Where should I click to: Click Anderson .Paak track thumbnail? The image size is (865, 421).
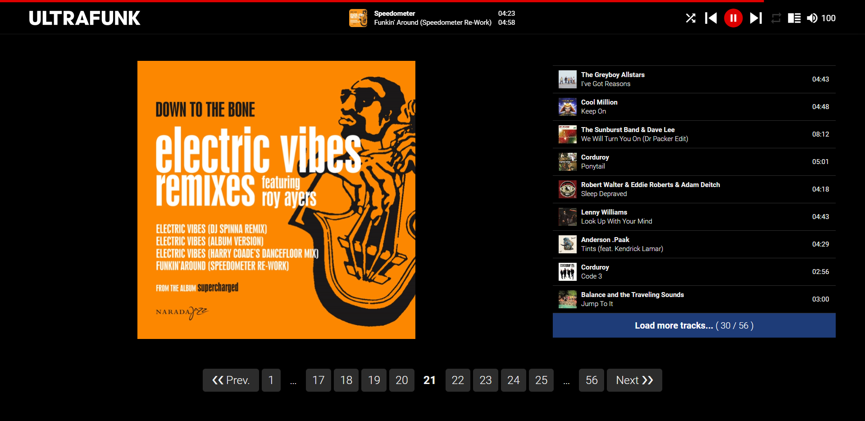[568, 244]
